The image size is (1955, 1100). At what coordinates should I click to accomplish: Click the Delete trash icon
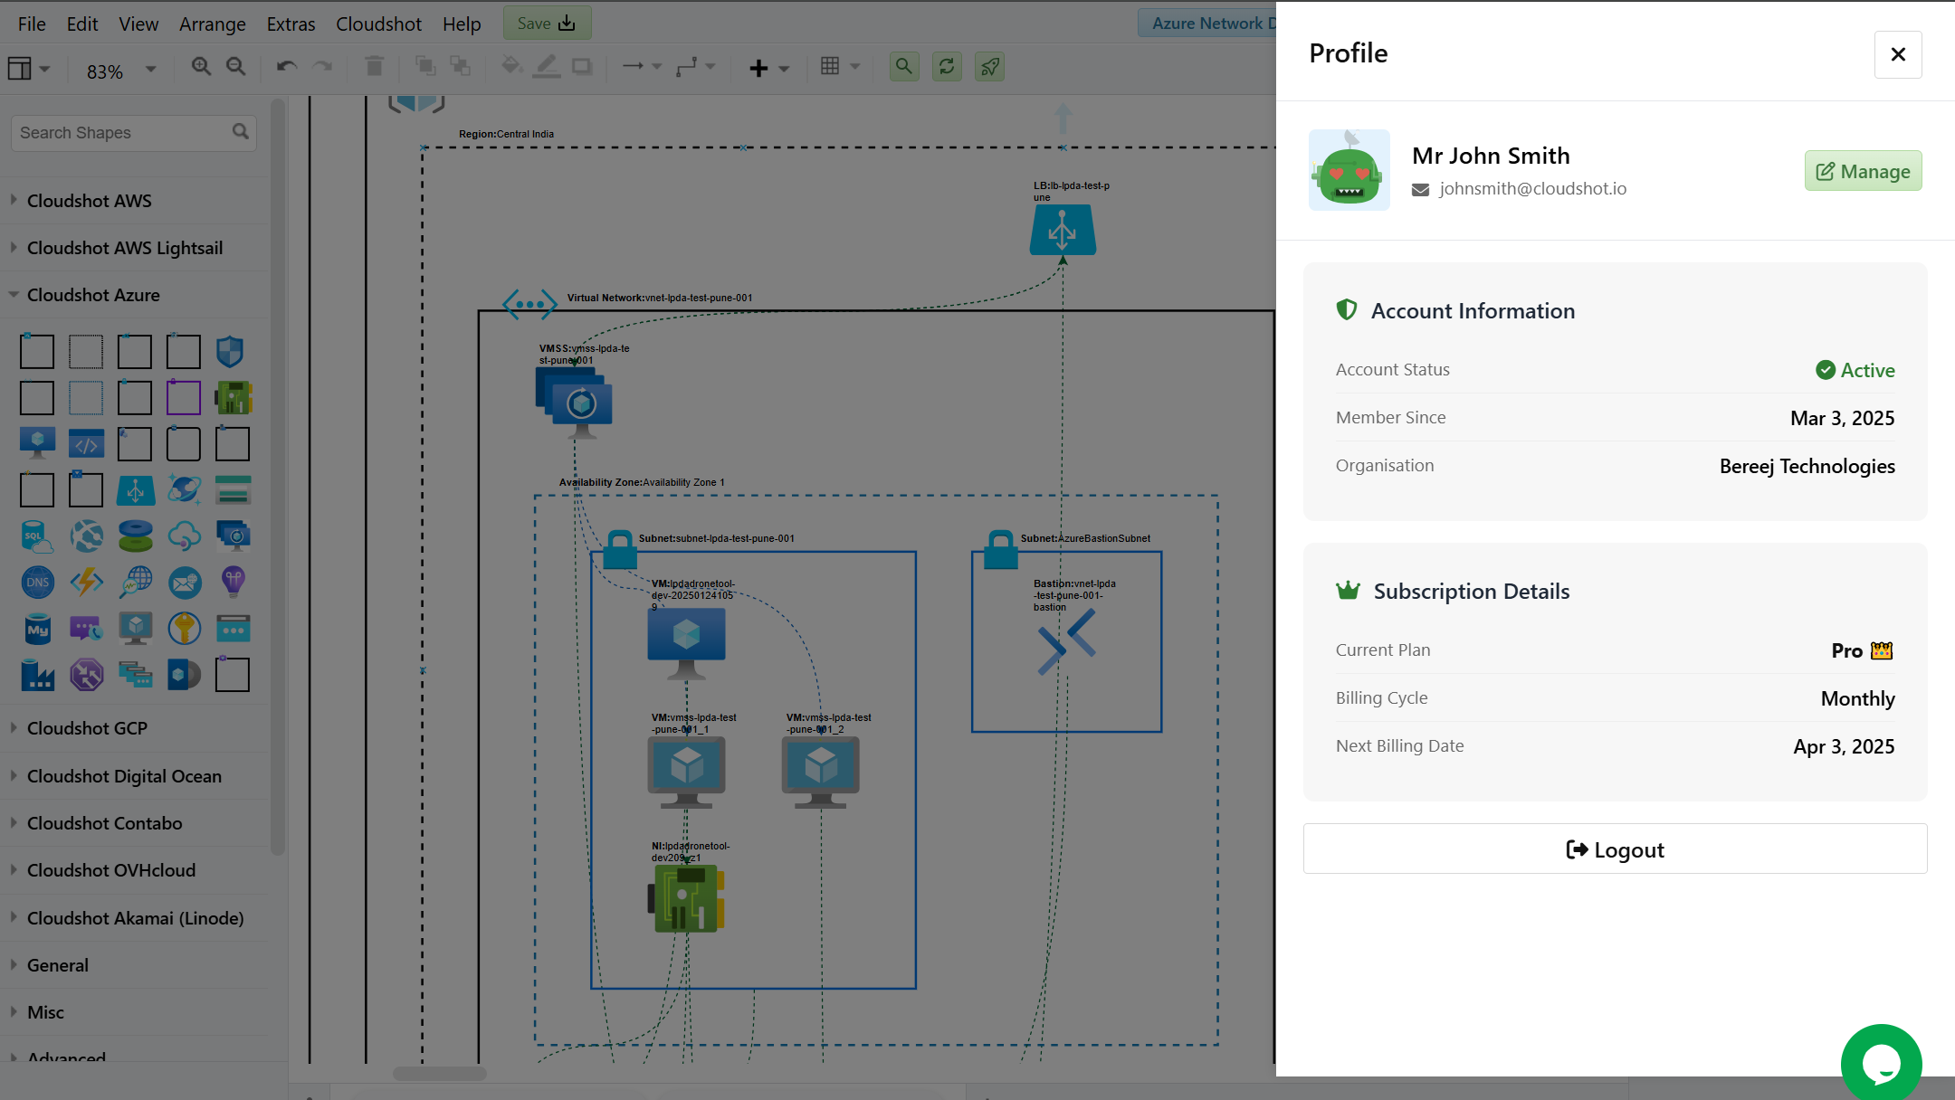[x=374, y=66]
